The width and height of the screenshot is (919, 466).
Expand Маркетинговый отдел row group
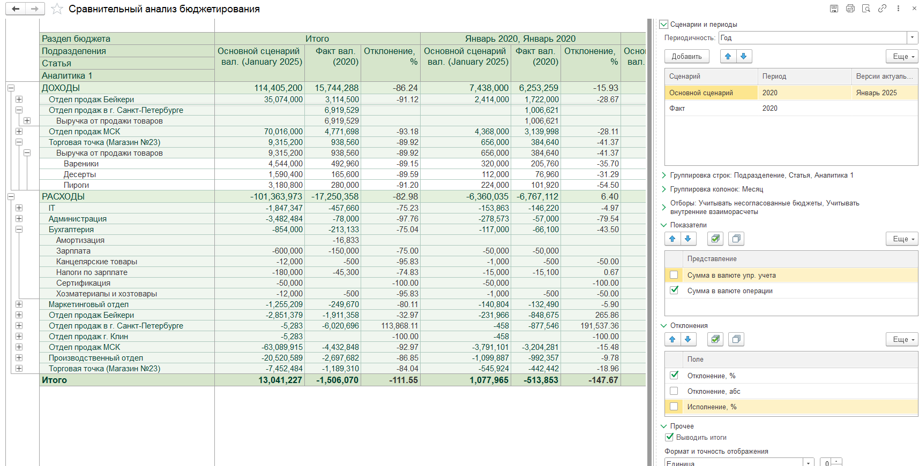coord(19,304)
